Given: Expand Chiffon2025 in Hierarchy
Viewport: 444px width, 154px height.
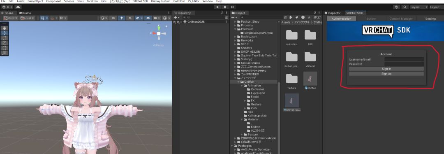Looking at the screenshot, I should click(181, 22).
